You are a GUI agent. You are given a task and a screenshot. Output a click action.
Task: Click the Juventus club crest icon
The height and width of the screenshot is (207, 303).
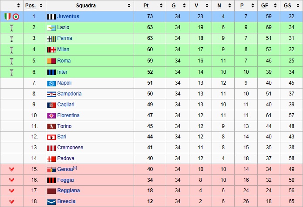(51, 16)
